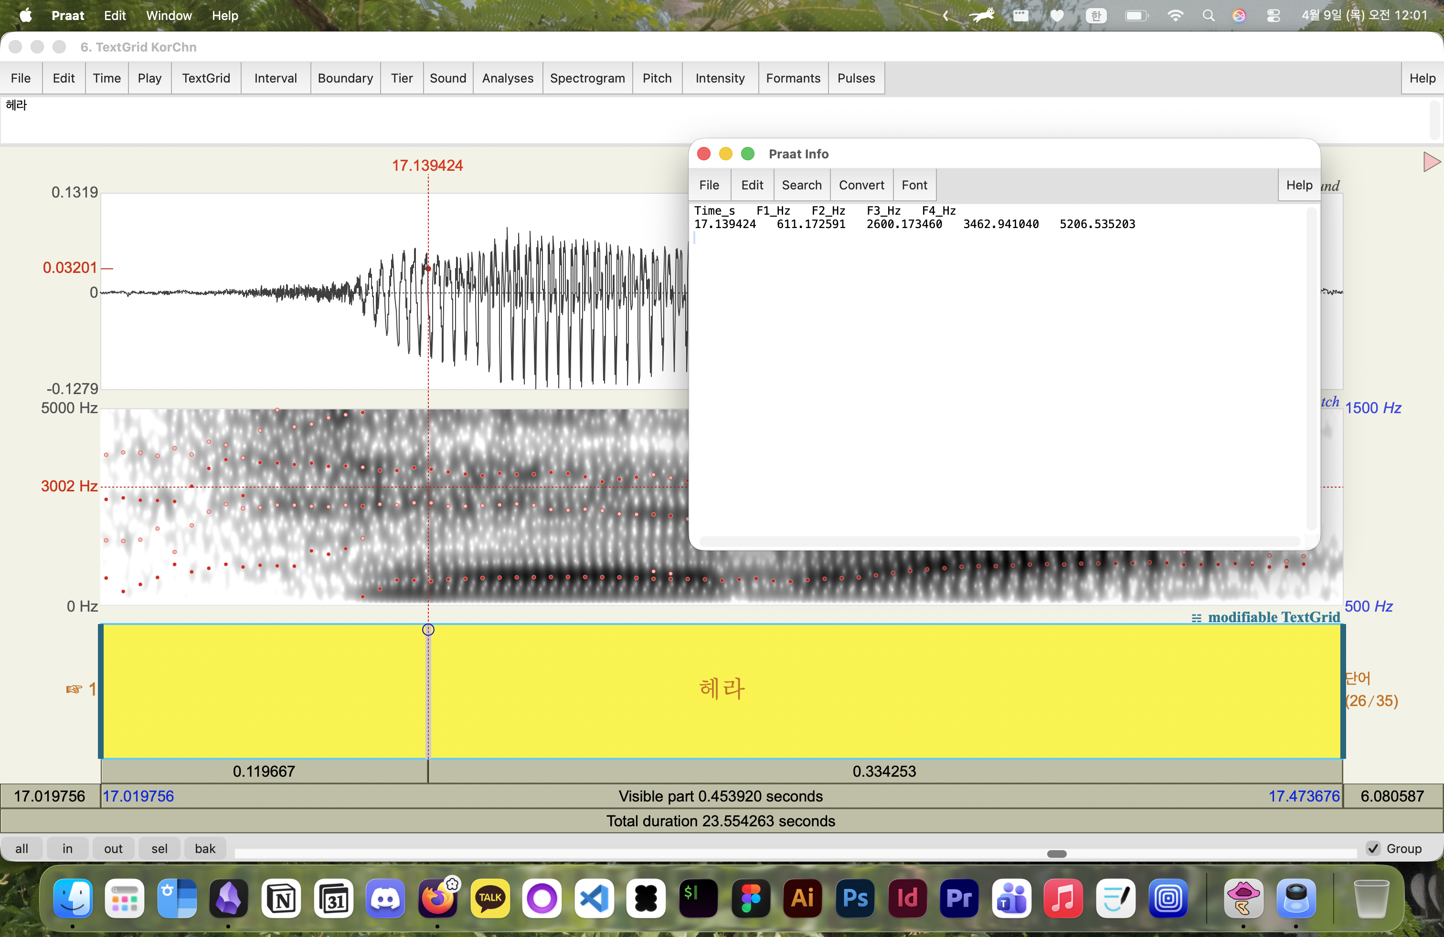This screenshot has width=1444, height=937.
Task: Open the Convert menu in Praat Info
Action: (861, 185)
